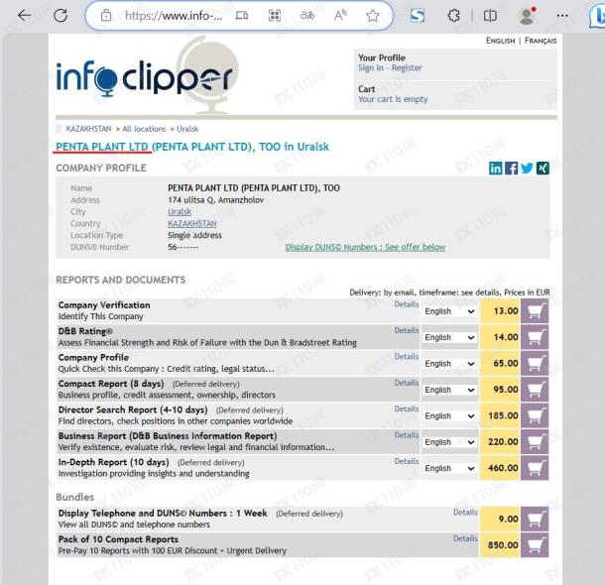Click the Register link
Viewport: 605px width, 585px height.
407,67
